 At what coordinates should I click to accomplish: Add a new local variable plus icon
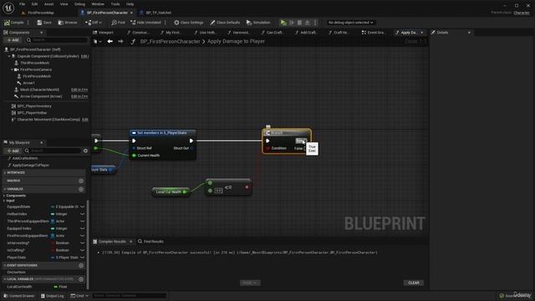point(81,279)
